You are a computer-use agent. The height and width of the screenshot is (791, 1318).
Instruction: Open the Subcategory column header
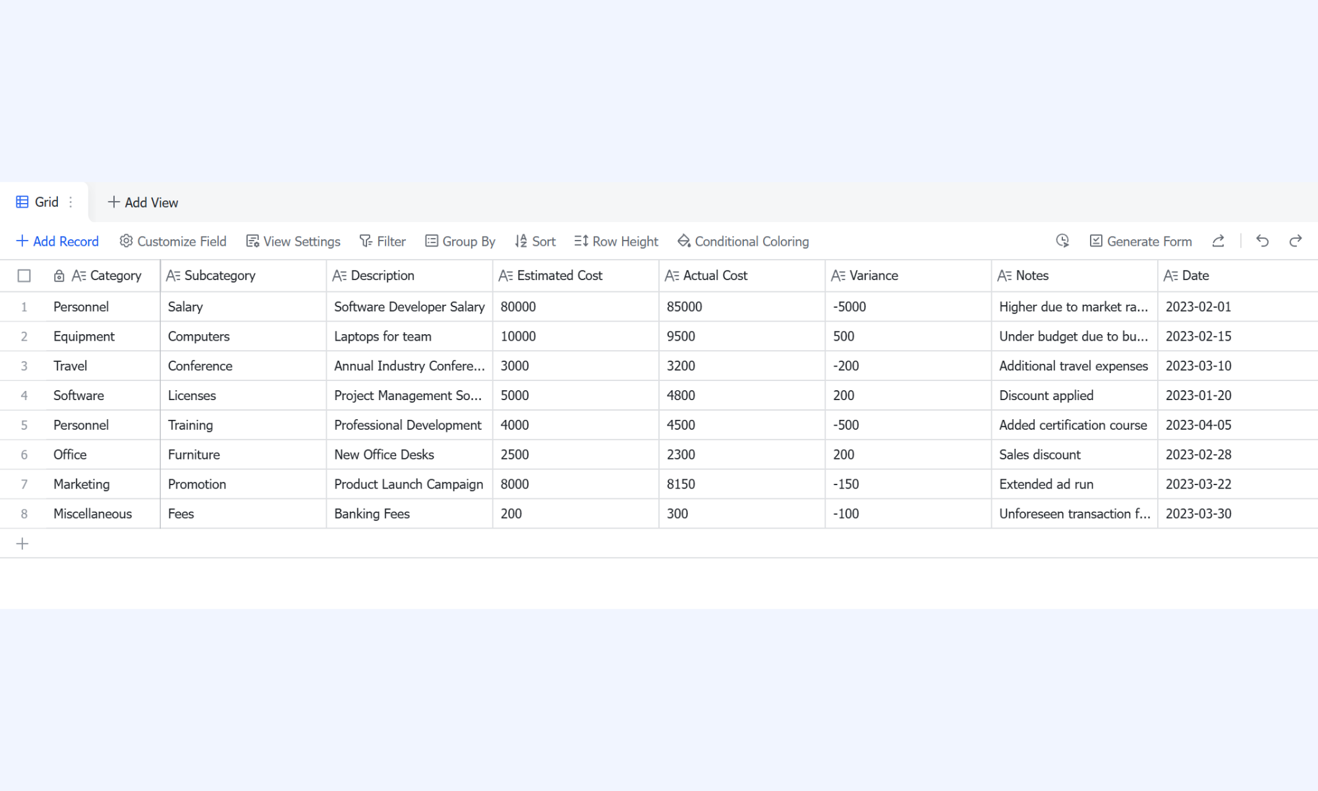click(243, 276)
